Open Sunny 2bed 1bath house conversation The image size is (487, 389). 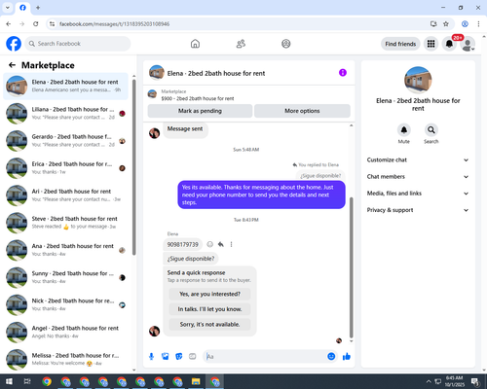point(65,277)
